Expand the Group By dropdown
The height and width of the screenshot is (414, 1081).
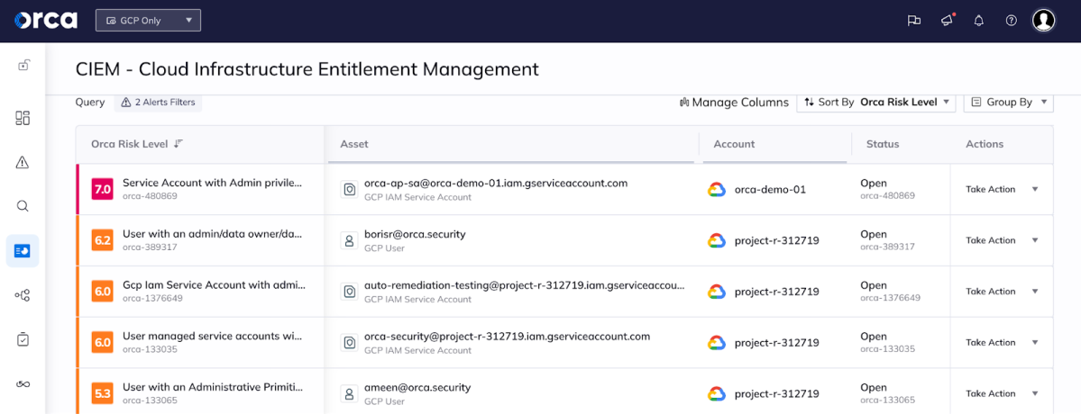pos(1009,102)
